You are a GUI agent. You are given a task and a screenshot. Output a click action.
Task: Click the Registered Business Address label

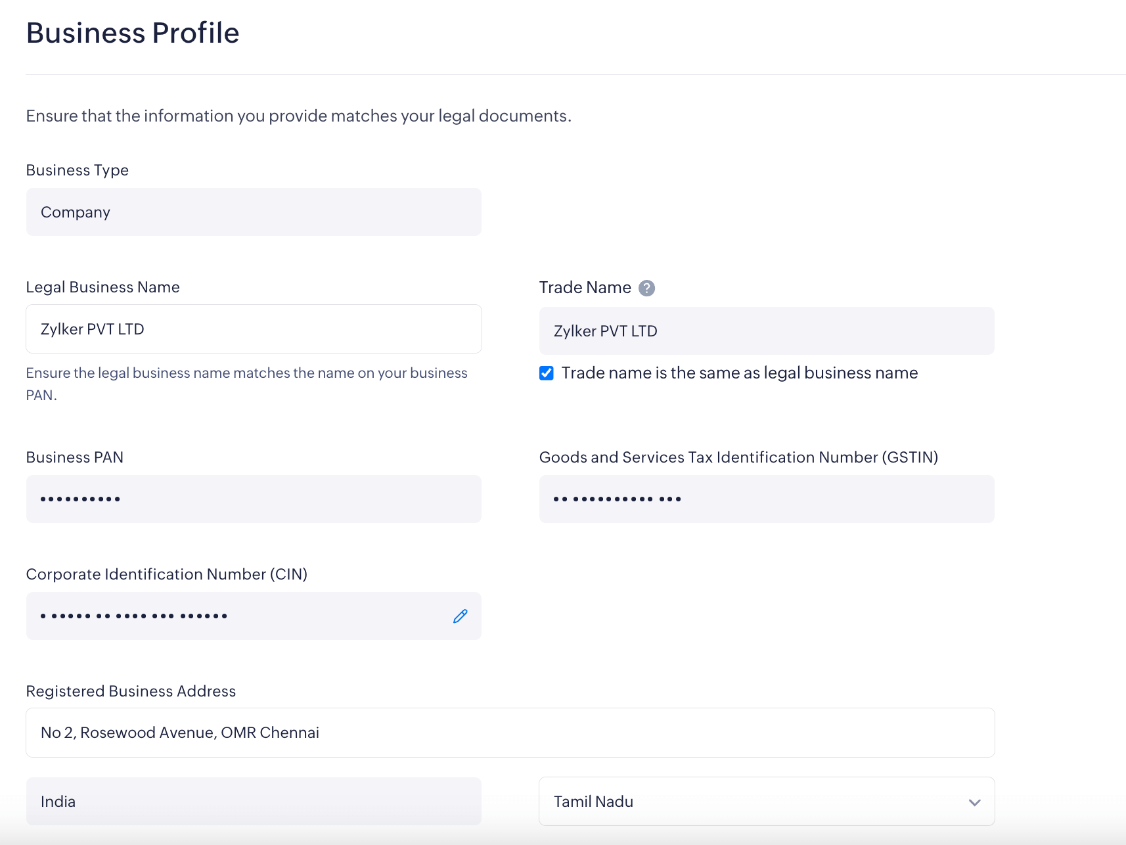coord(131,691)
